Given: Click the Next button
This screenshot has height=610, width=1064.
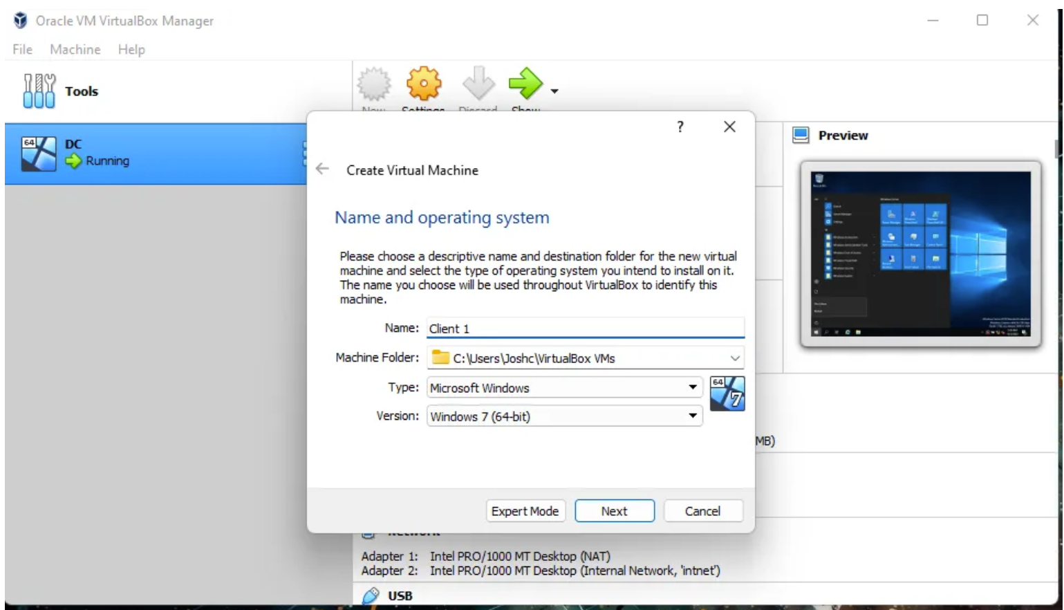Looking at the screenshot, I should pos(615,511).
